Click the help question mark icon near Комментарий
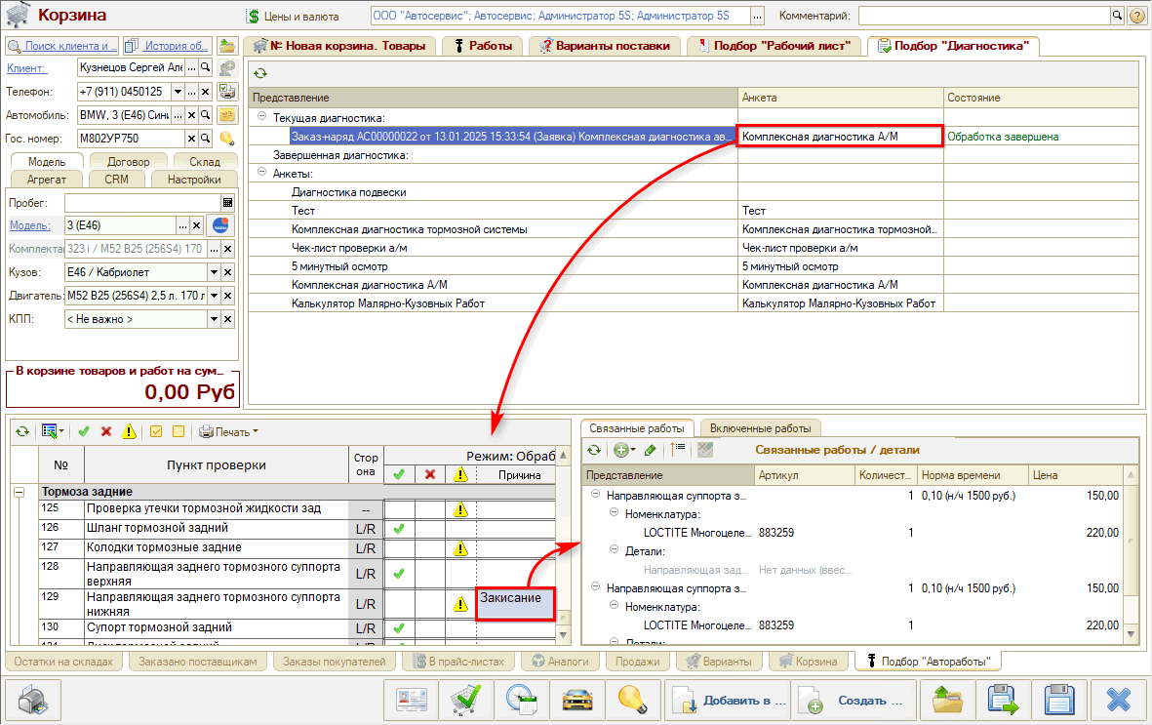 click(1137, 17)
